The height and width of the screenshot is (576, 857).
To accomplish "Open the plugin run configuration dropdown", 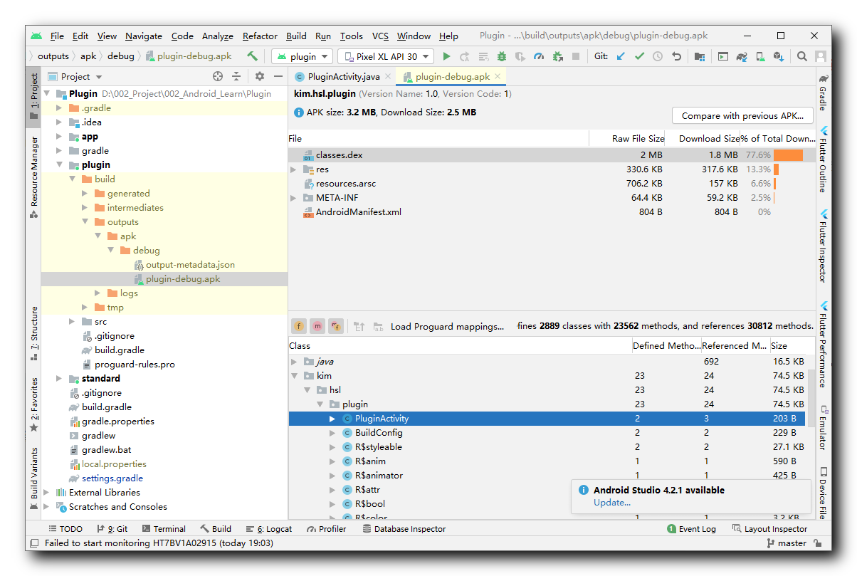I will coord(303,56).
